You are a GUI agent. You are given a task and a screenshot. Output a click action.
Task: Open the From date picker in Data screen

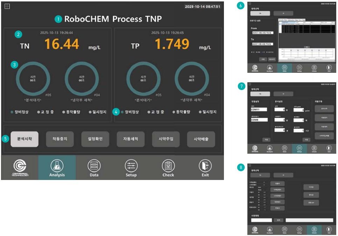(x=263, y=33)
